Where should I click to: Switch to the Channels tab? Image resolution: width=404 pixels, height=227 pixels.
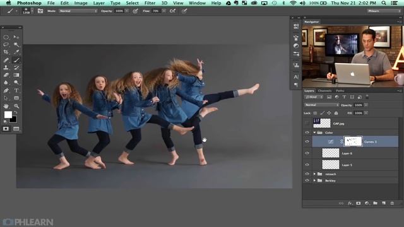324,91
